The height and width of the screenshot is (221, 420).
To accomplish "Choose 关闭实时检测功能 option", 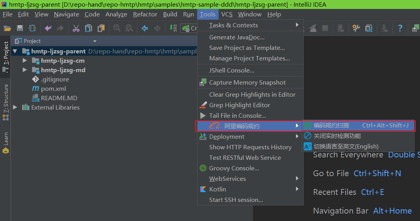I will (x=358, y=136).
